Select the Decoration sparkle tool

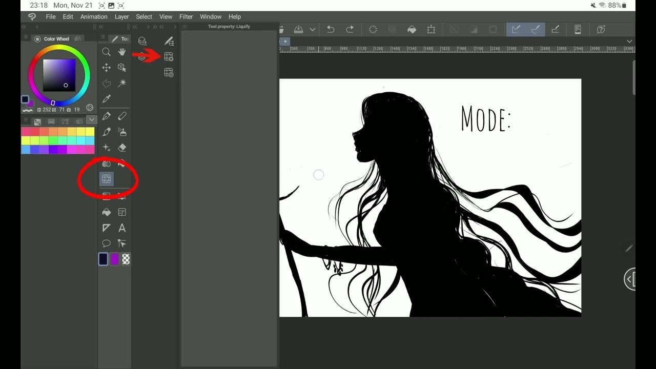point(106,148)
